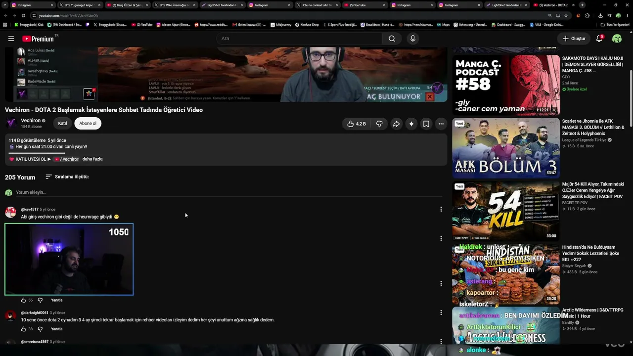Screen dimensions: 633x356
Task: Open more actions menu beside the save icon
Action: tap(441, 124)
